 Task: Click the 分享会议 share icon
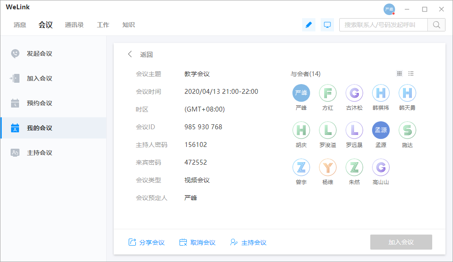pyautogui.click(x=132, y=242)
